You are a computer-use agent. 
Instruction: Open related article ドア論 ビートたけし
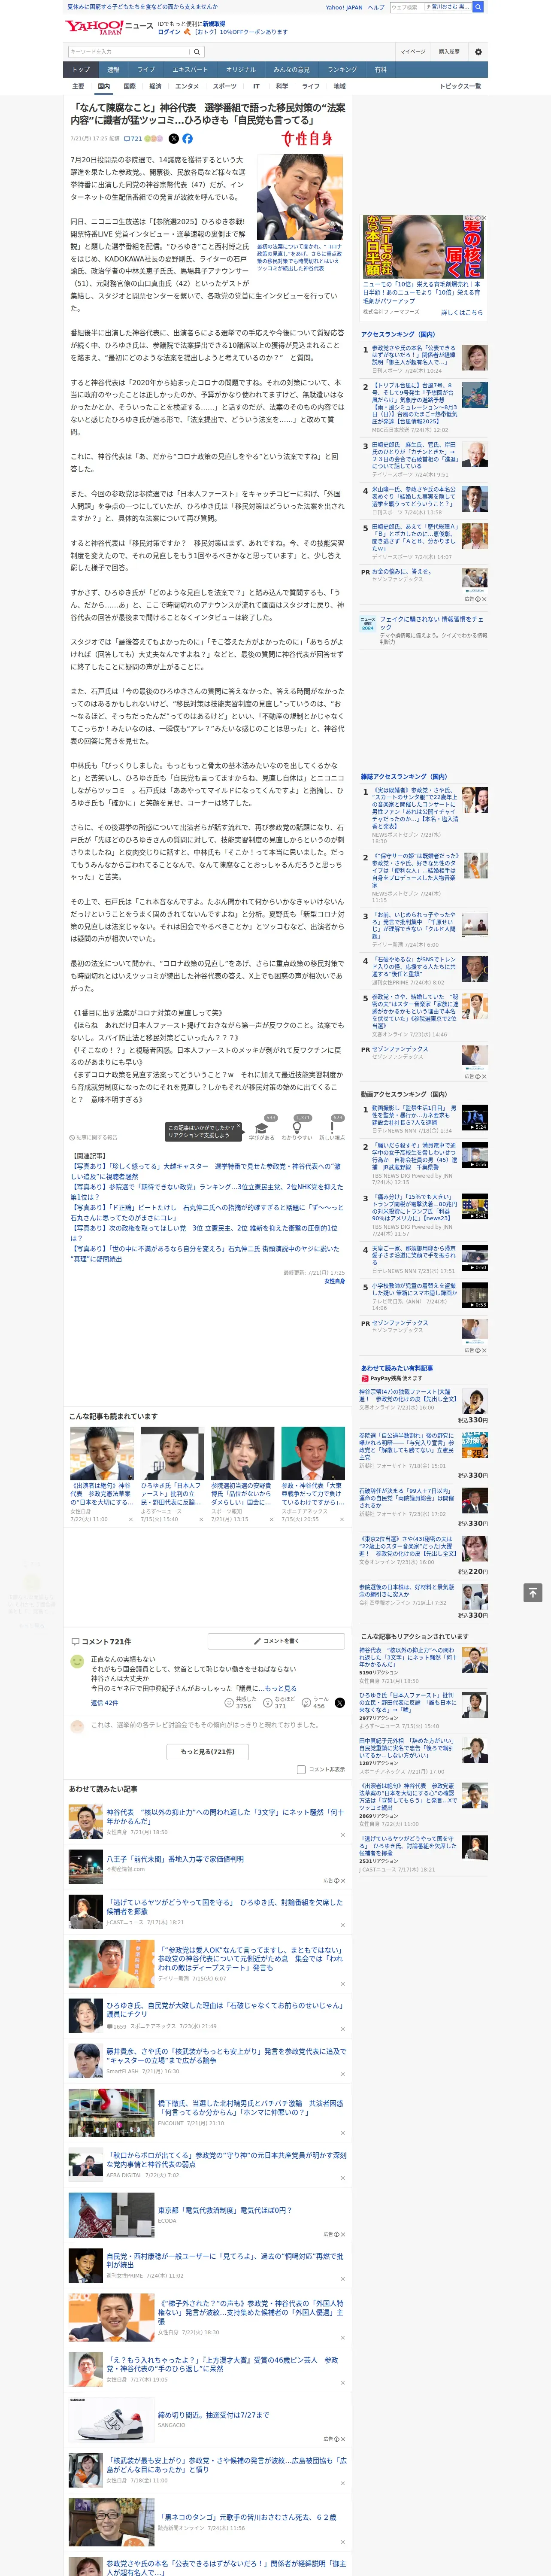(x=205, y=1213)
